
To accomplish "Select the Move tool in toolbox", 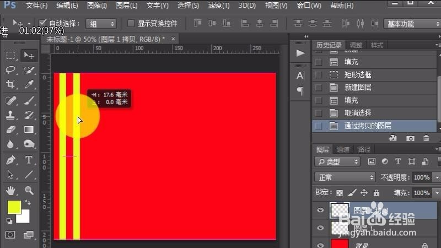I will tap(29, 55).
